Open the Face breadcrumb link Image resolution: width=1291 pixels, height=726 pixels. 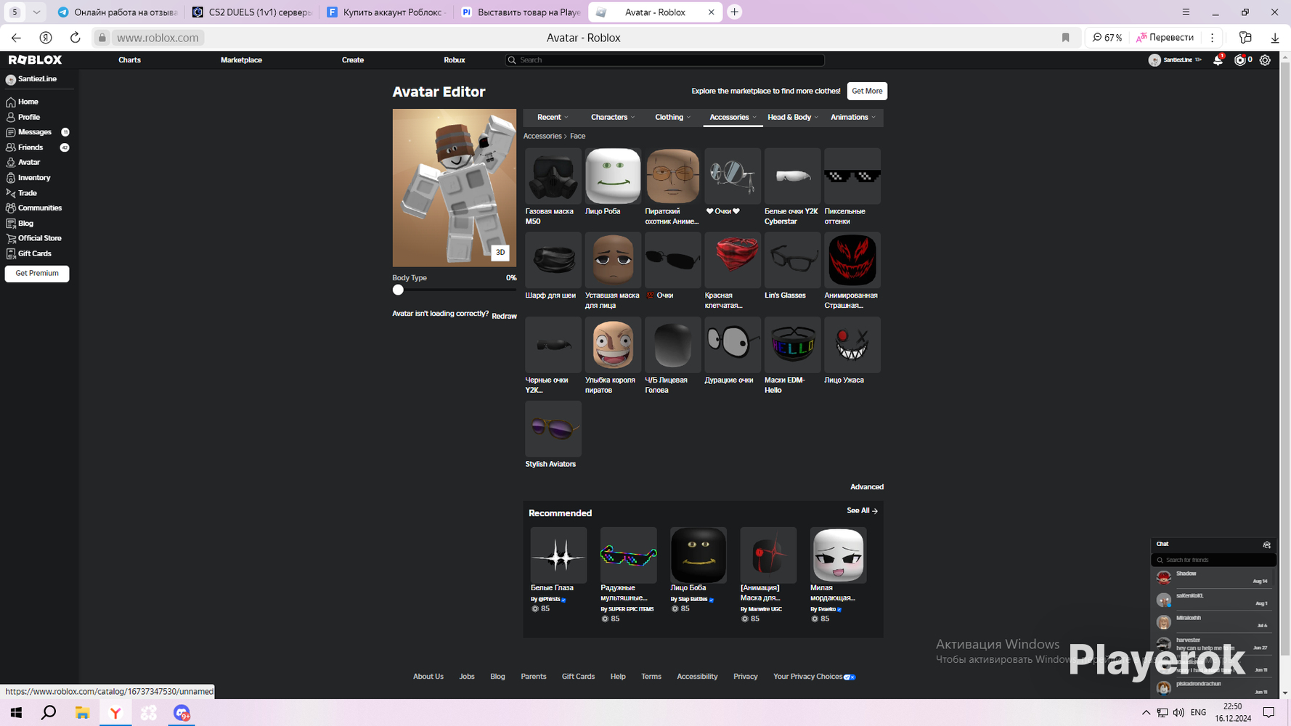[x=577, y=136]
